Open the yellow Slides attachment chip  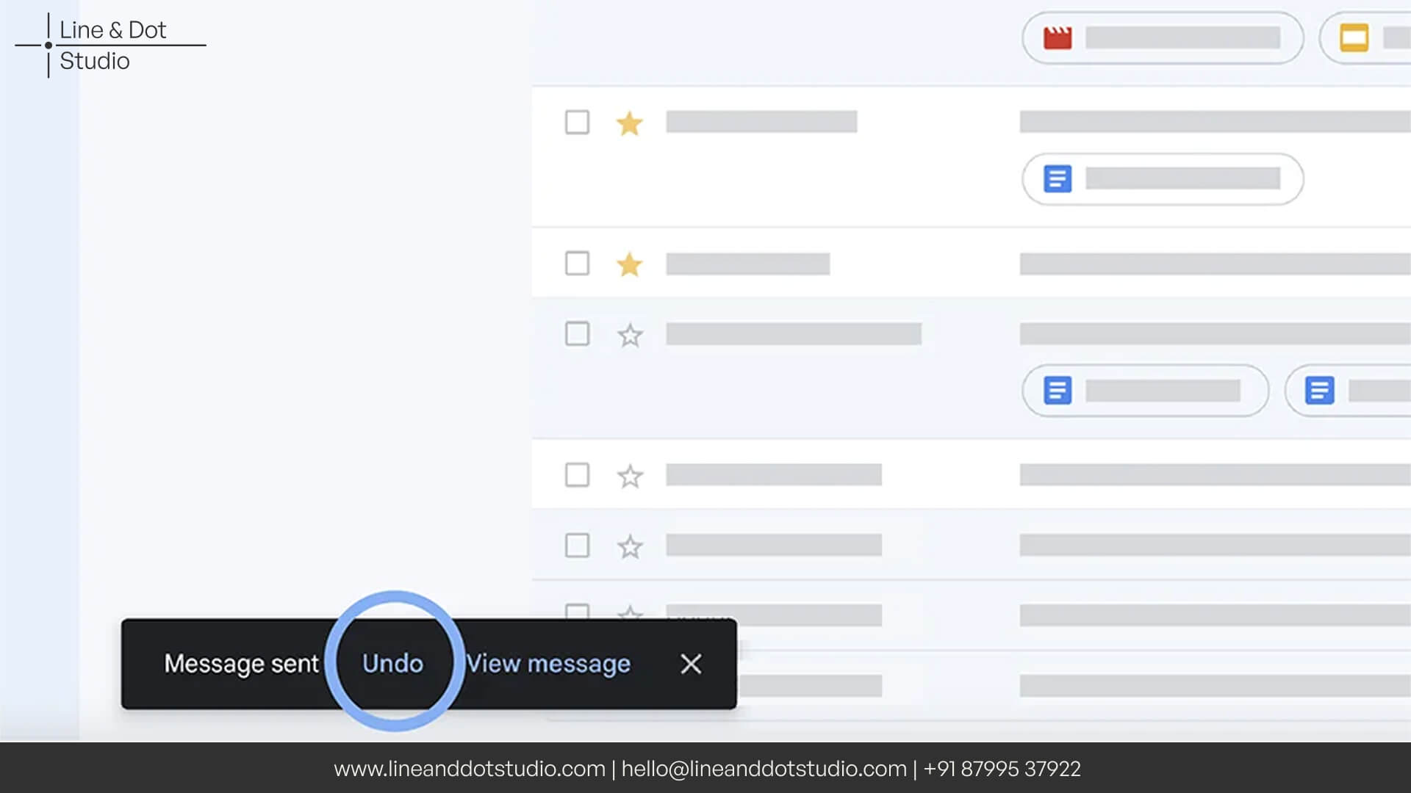click(x=1365, y=37)
